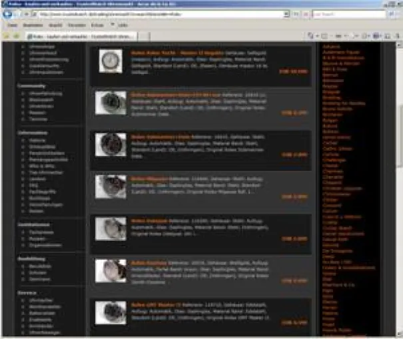
Task: Click the Rolex GMT Master II EUR price
Action: [x=294, y=322]
